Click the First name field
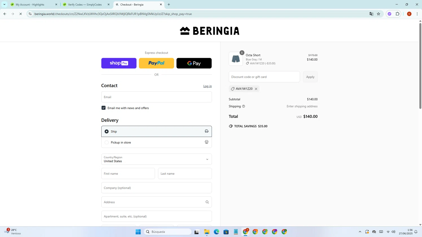This screenshot has height=237, width=422. pyautogui.click(x=128, y=174)
